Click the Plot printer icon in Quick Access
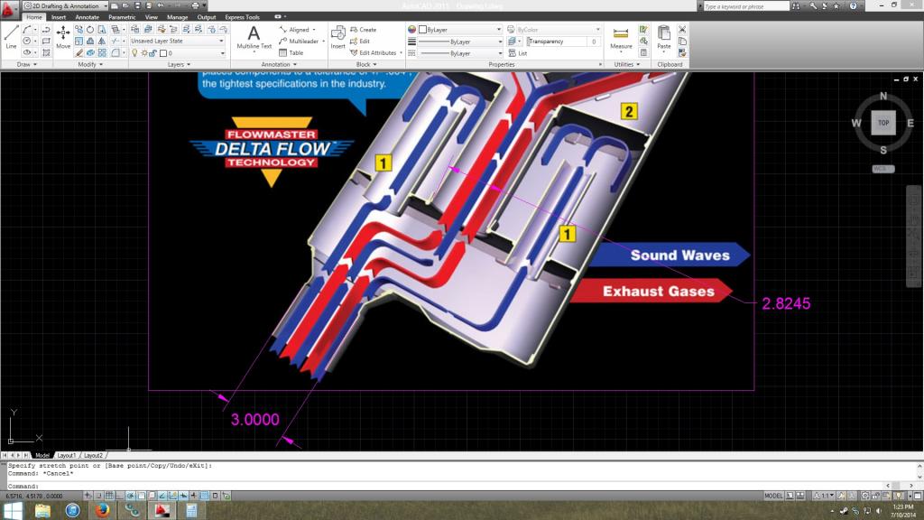Image resolution: width=924 pixels, height=520 pixels. pos(195,6)
